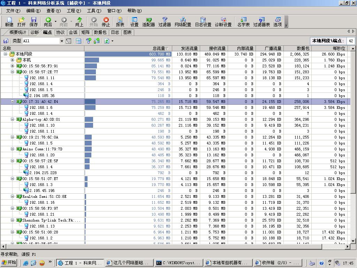The width and height of the screenshot is (357, 268).
Task: Click the 日志设置 (Log settings) icon
Action: pyautogui.click(x=203, y=22)
